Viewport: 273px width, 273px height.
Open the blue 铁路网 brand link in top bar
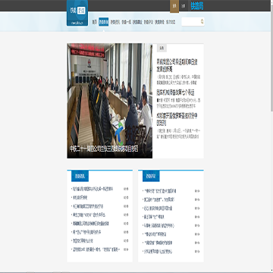point(197,6)
